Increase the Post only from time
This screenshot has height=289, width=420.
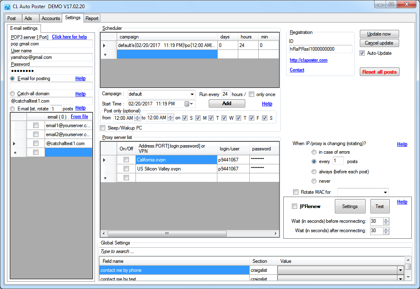(137, 116)
